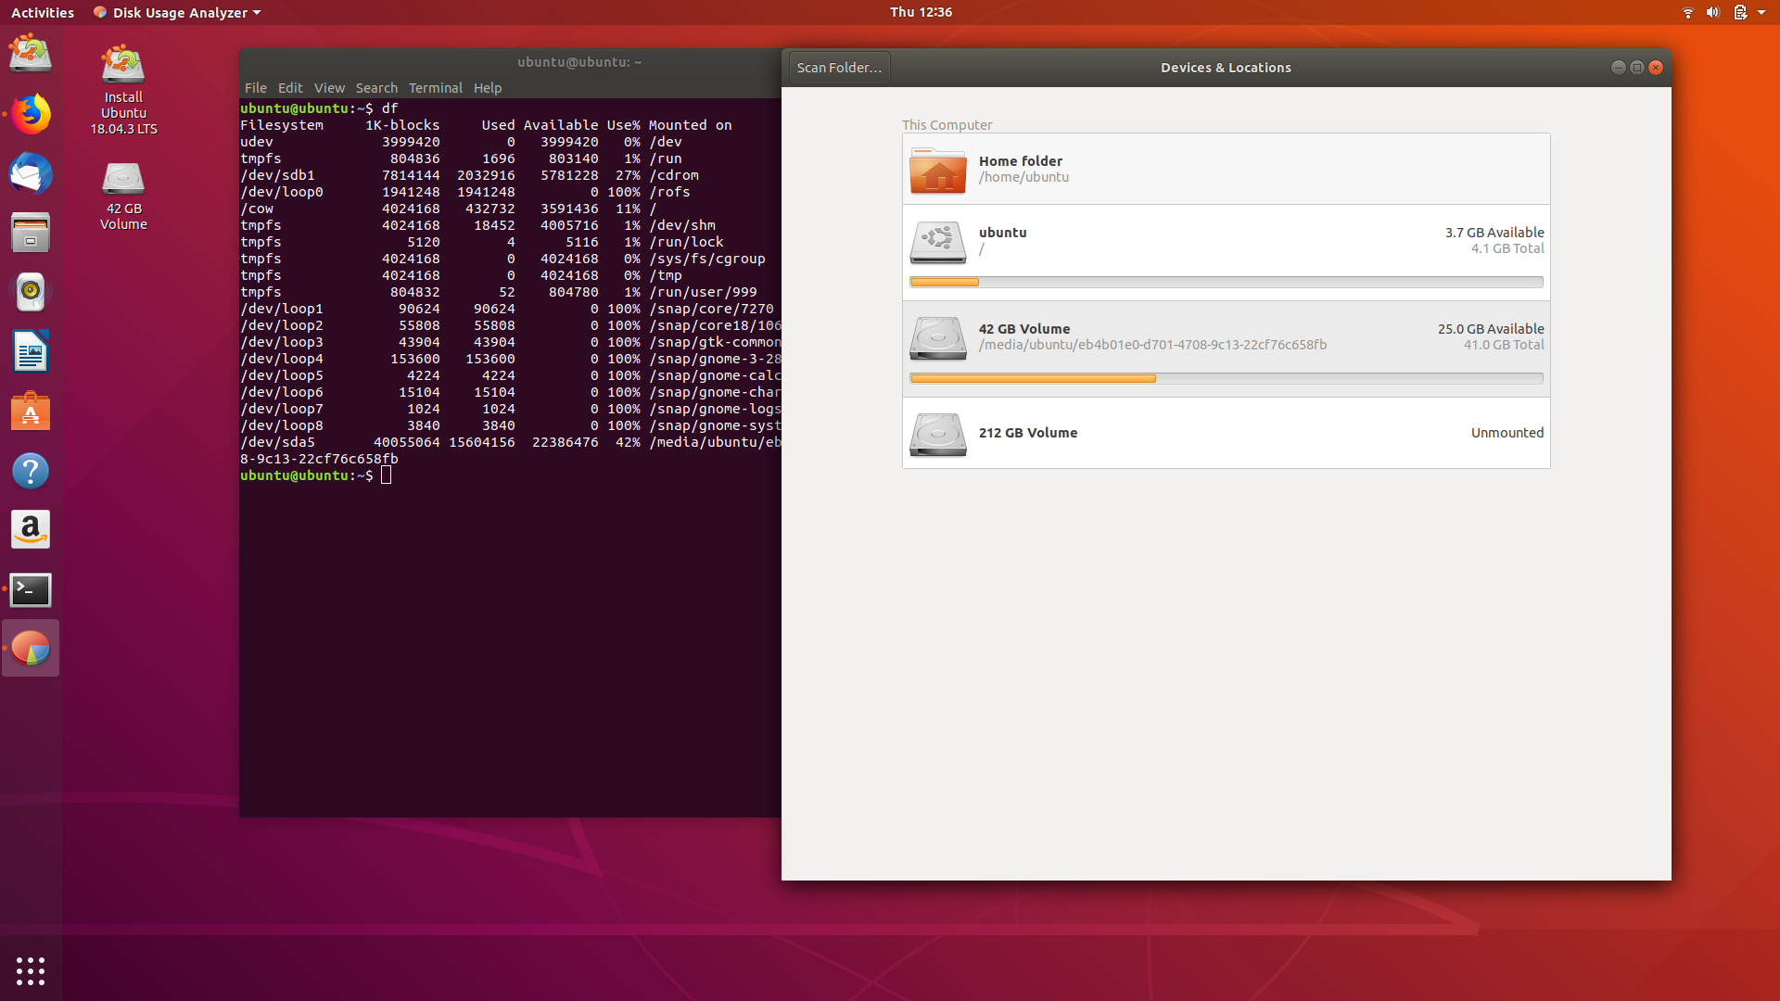This screenshot has width=1780, height=1001.
Task: Click the 212 GB Volume disk icon
Action: pyautogui.click(x=937, y=434)
